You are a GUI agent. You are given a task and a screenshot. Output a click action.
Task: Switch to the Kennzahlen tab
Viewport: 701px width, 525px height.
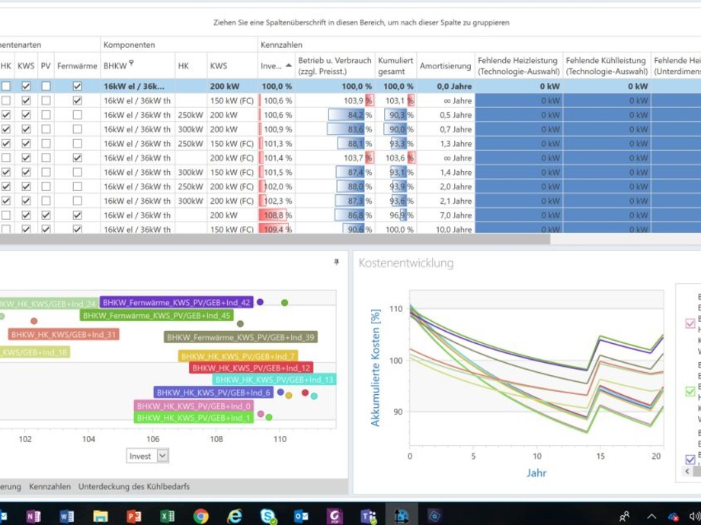tap(50, 486)
